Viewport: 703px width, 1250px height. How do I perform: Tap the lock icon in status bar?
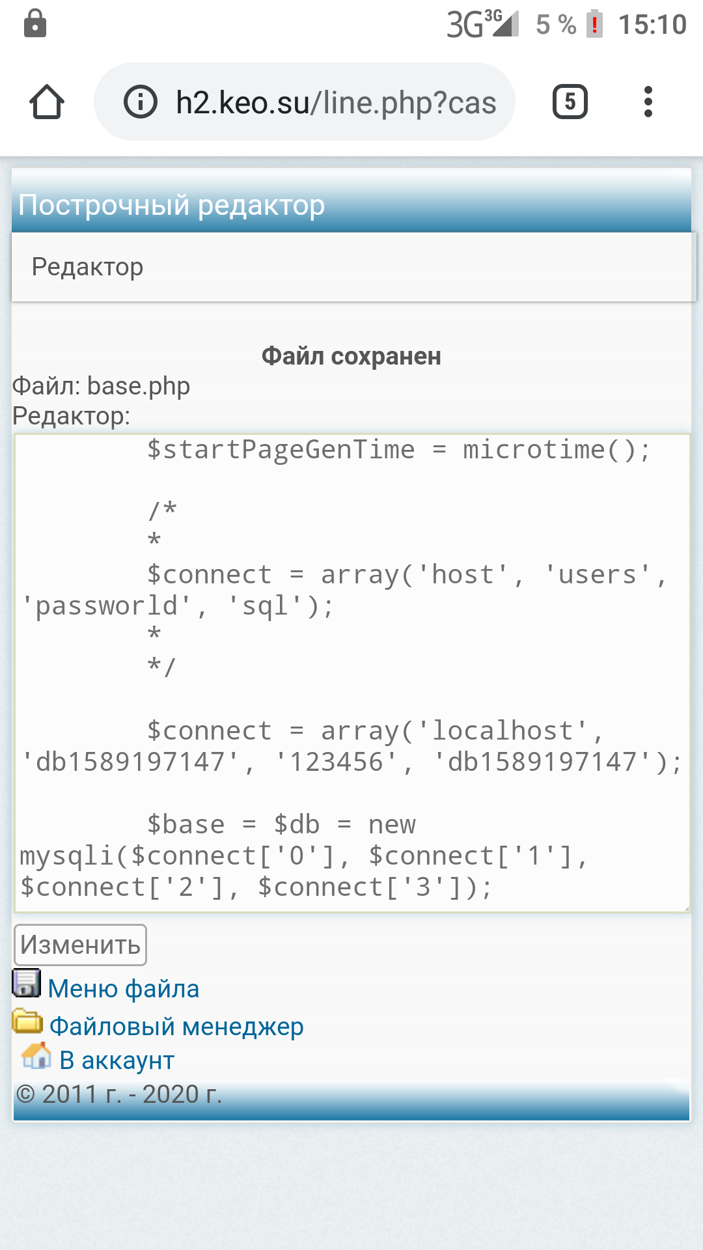35,23
